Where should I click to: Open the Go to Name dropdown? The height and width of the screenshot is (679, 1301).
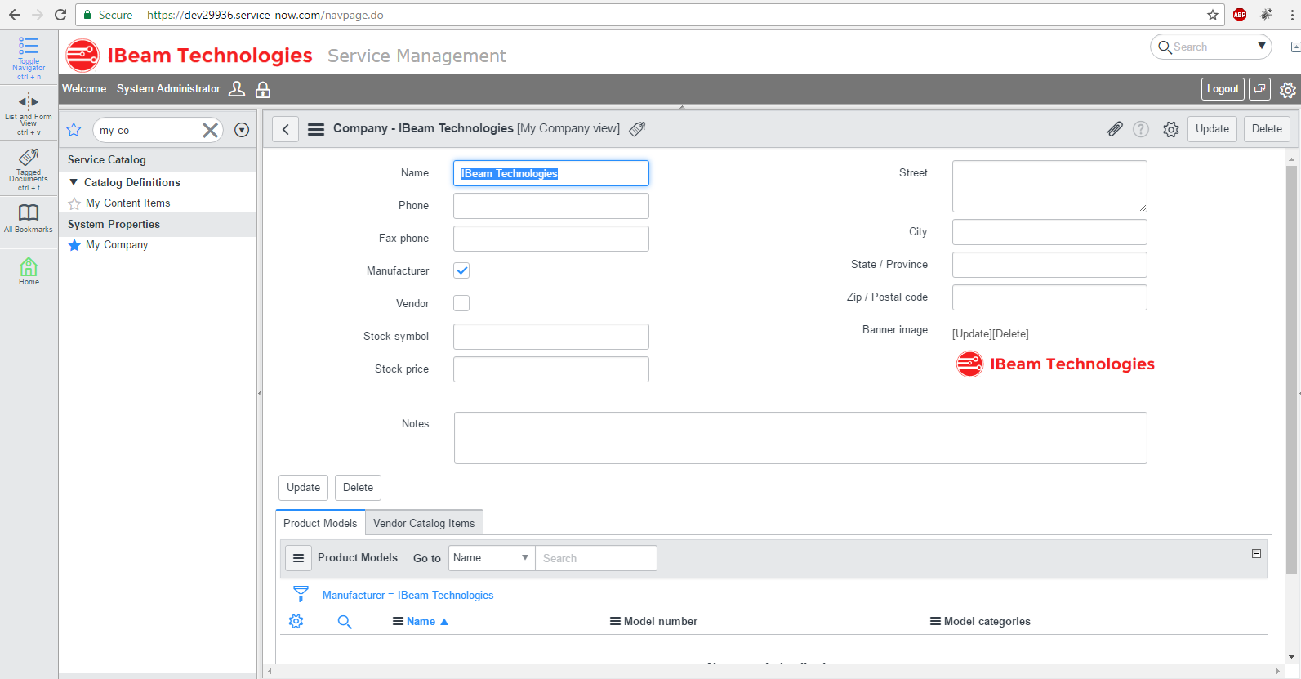[492, 558]
